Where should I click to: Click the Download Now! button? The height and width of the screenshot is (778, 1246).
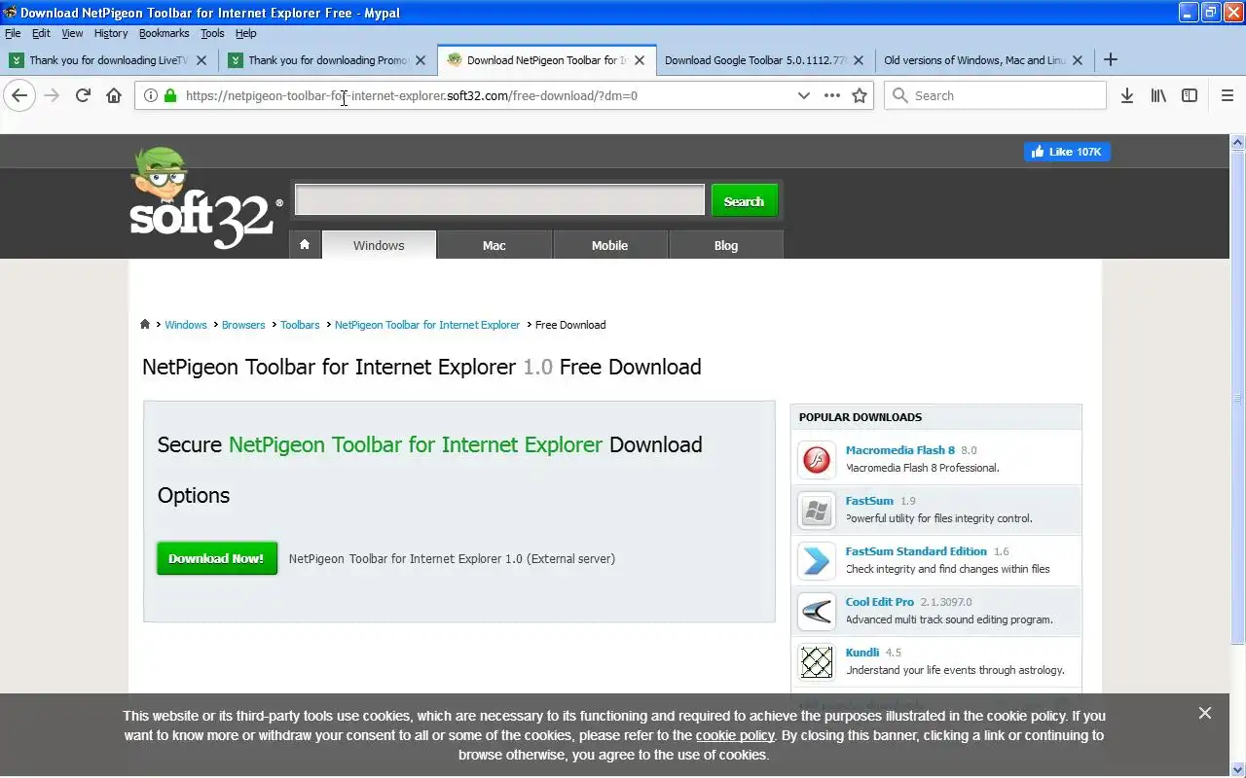(216, 558)
